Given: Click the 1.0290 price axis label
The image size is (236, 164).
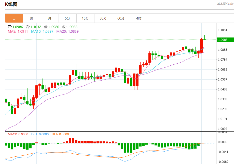Looking at the screenshot, I should pos(223,109).
